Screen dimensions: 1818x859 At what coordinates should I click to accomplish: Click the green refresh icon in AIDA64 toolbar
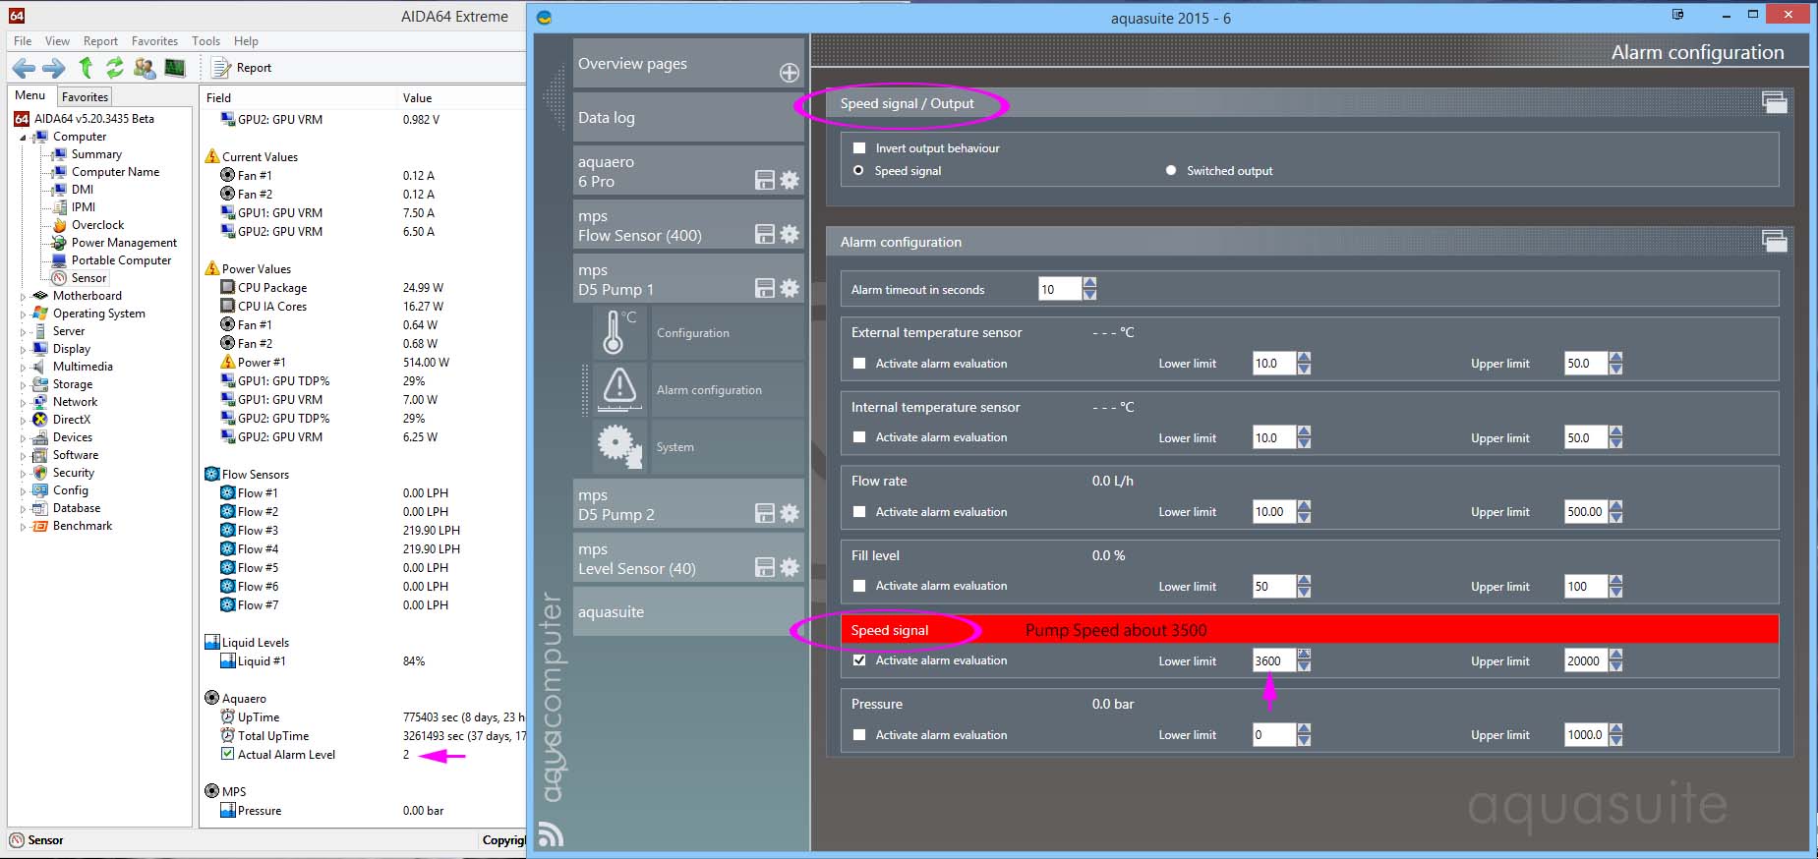(115, 68)
